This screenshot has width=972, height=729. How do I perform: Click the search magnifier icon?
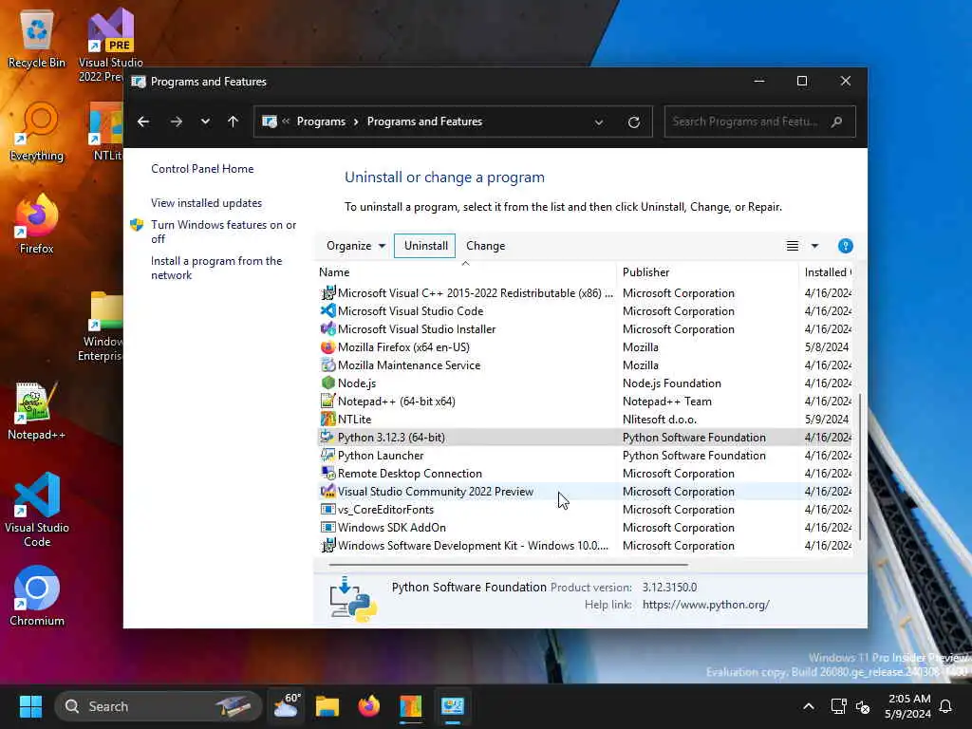point(837,121)
